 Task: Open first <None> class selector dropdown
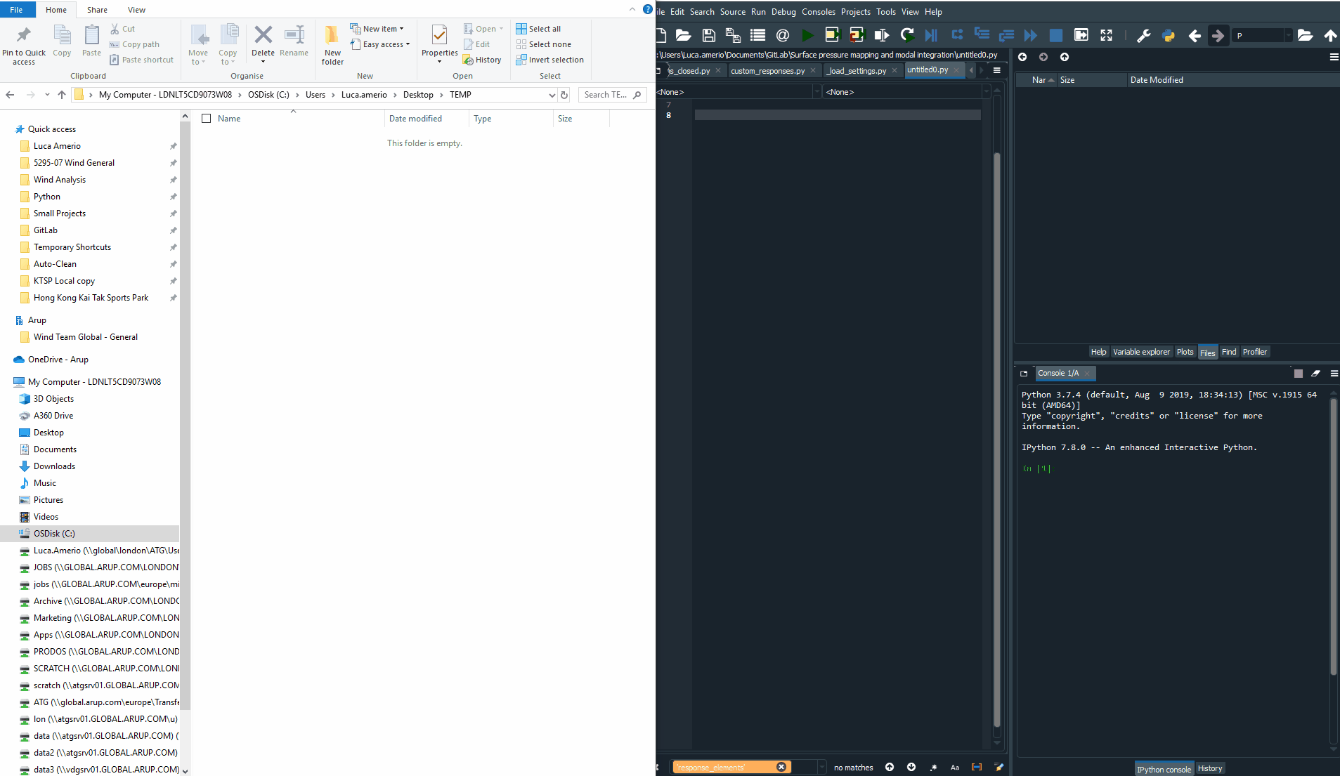tap(817, 92)
